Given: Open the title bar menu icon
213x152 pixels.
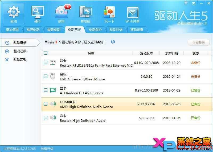Looking at the screenshot, I should click(194, 3).
